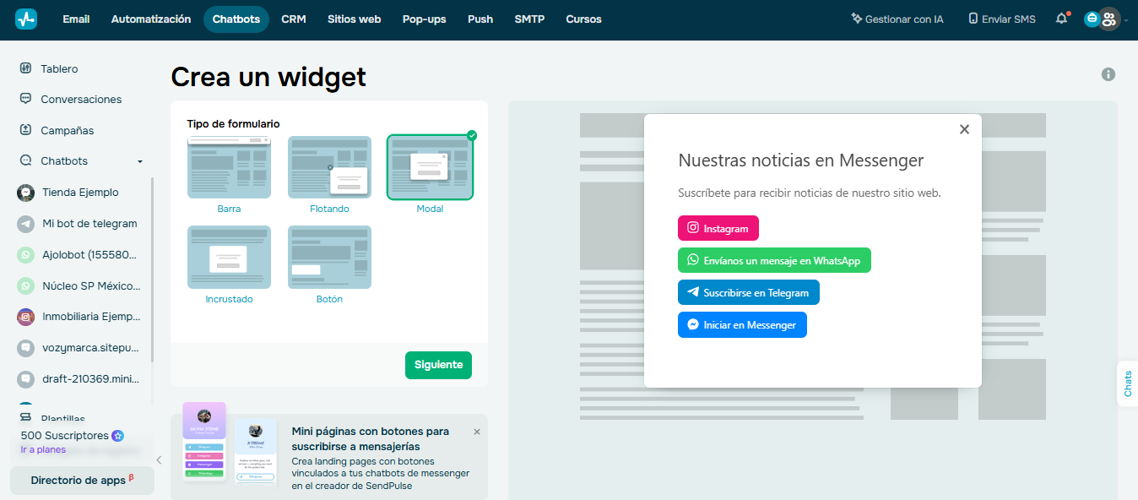
Task: Go to the CRM section
Action: point(294,19)
